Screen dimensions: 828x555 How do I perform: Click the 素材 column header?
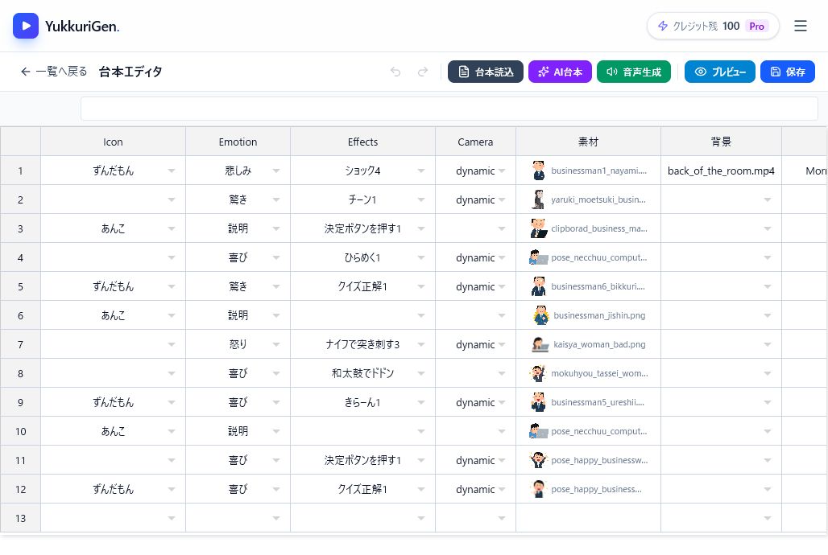coord(588,142)
